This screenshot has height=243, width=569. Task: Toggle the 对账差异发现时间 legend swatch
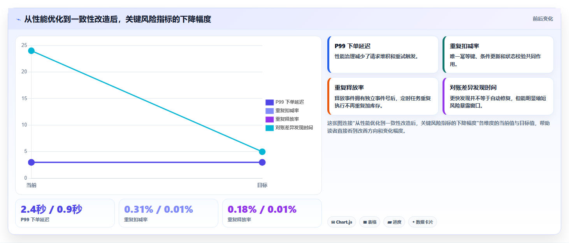269,128
